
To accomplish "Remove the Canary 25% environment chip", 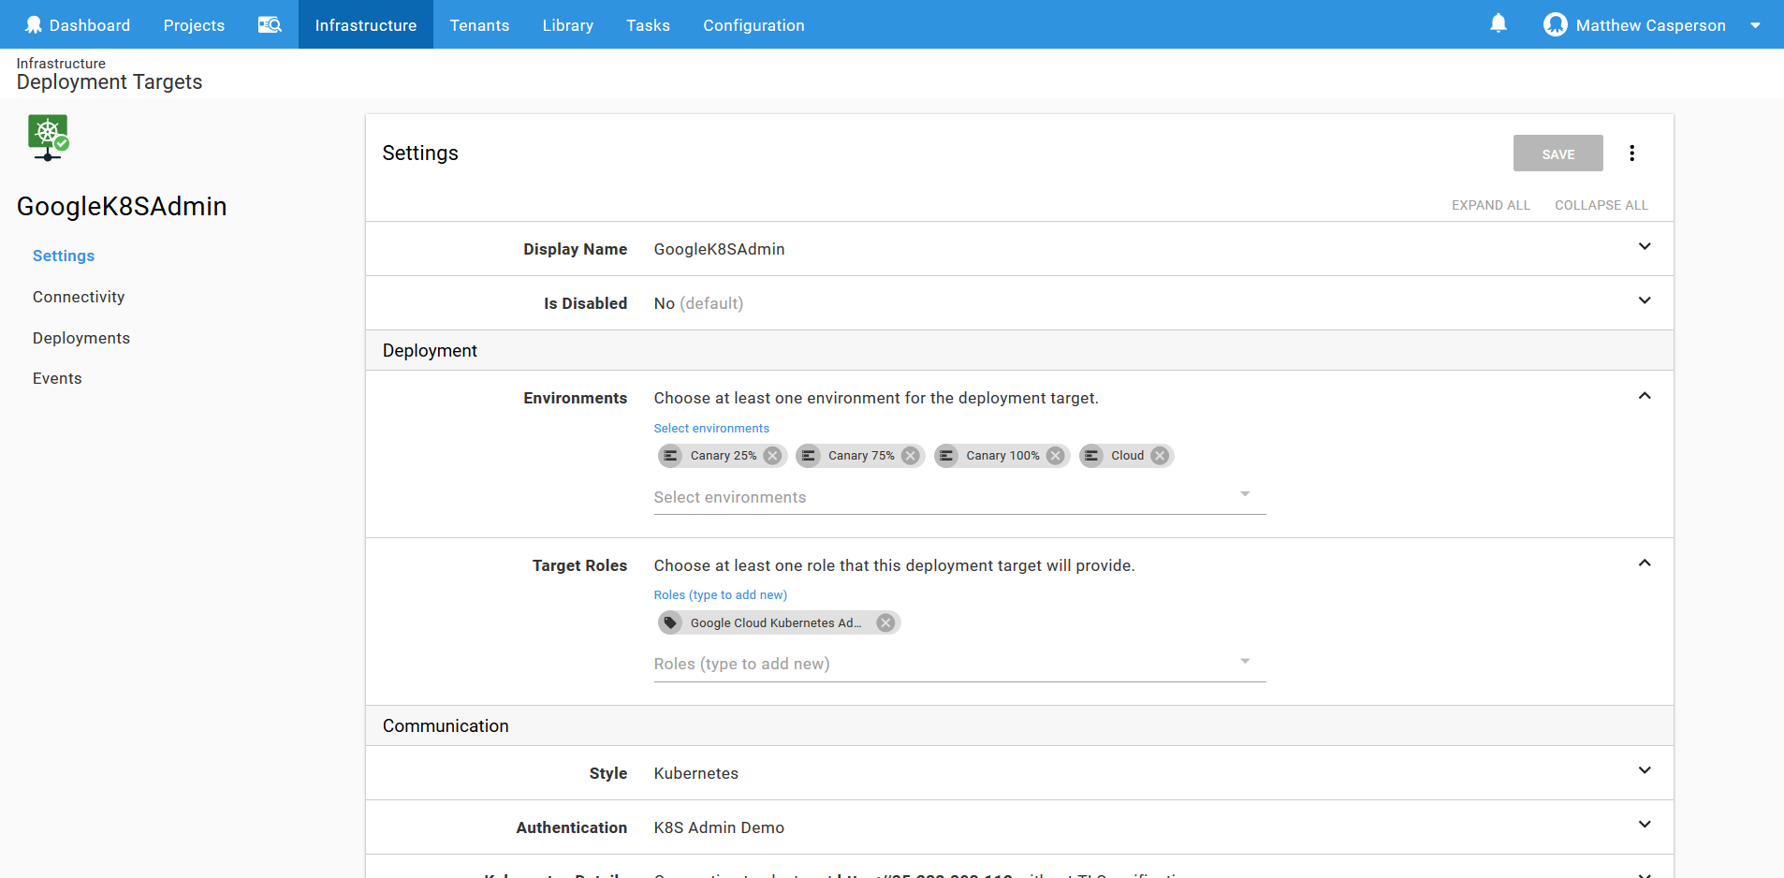I will (x=772, y=456).
